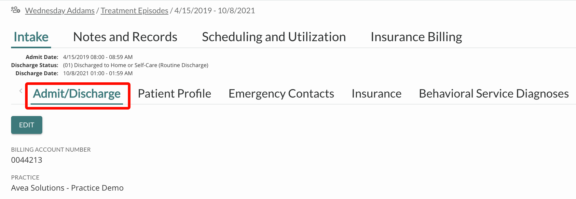The height and width of the screenshot is (199, 576).
Task: Go to Treatment Episodes breadcrumb link
Action: coord(134,11)
